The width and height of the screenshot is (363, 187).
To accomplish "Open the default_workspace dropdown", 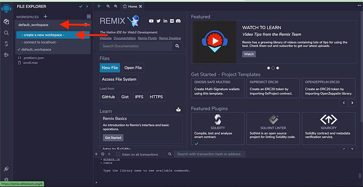I will (53, 25).
